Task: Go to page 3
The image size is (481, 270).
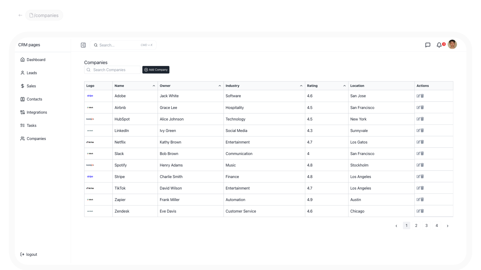Action: 426,225
